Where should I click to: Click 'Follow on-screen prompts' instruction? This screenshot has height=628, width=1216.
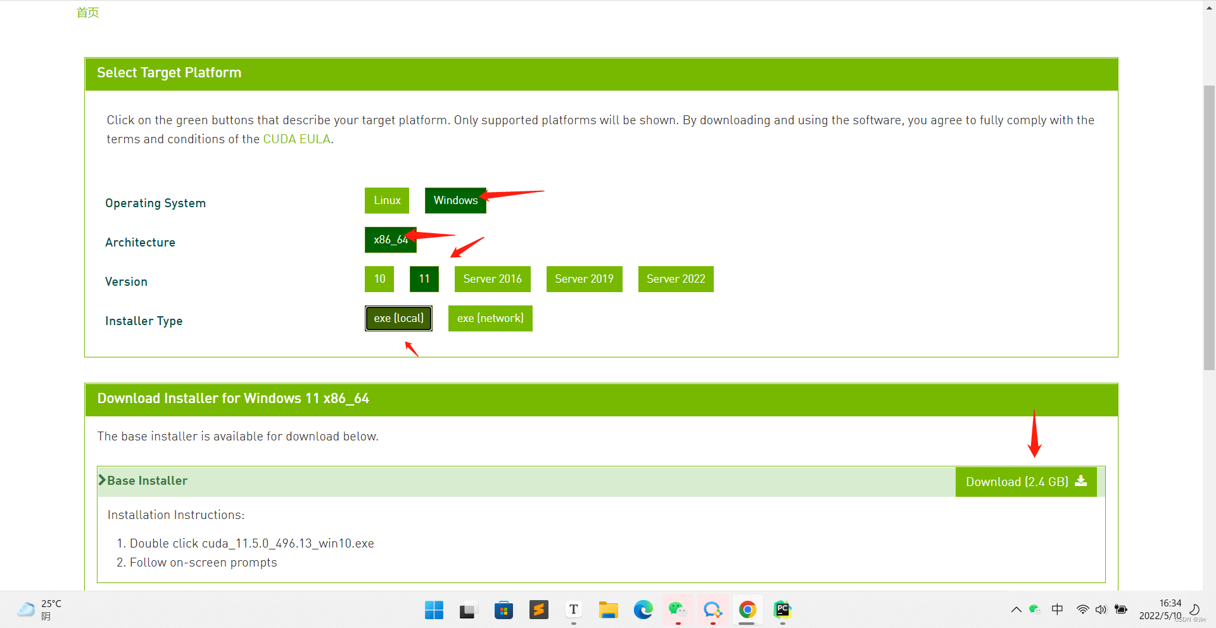[203, 562]
